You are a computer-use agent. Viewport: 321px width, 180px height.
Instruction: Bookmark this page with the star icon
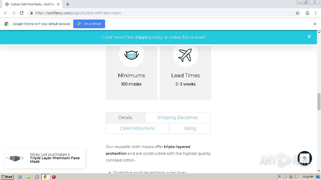pyautogui.click(x=297, y=13)
